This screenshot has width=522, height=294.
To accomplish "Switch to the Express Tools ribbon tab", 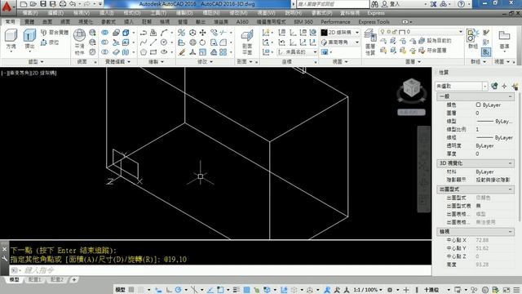I will point(374,22).
